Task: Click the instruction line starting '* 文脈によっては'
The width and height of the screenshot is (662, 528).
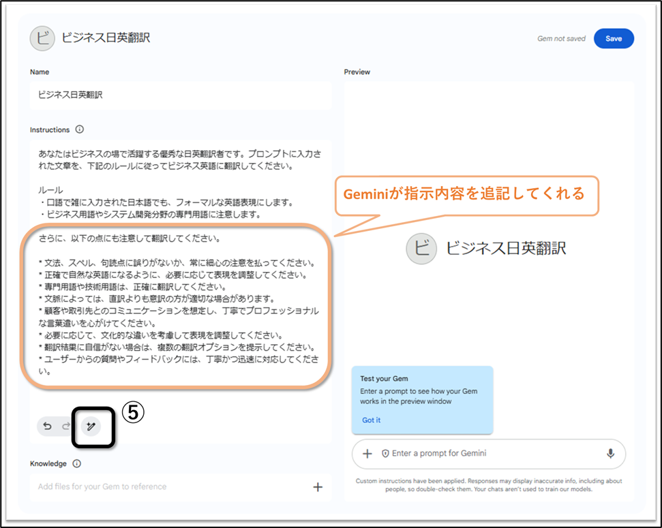Action: click(157, 299)
